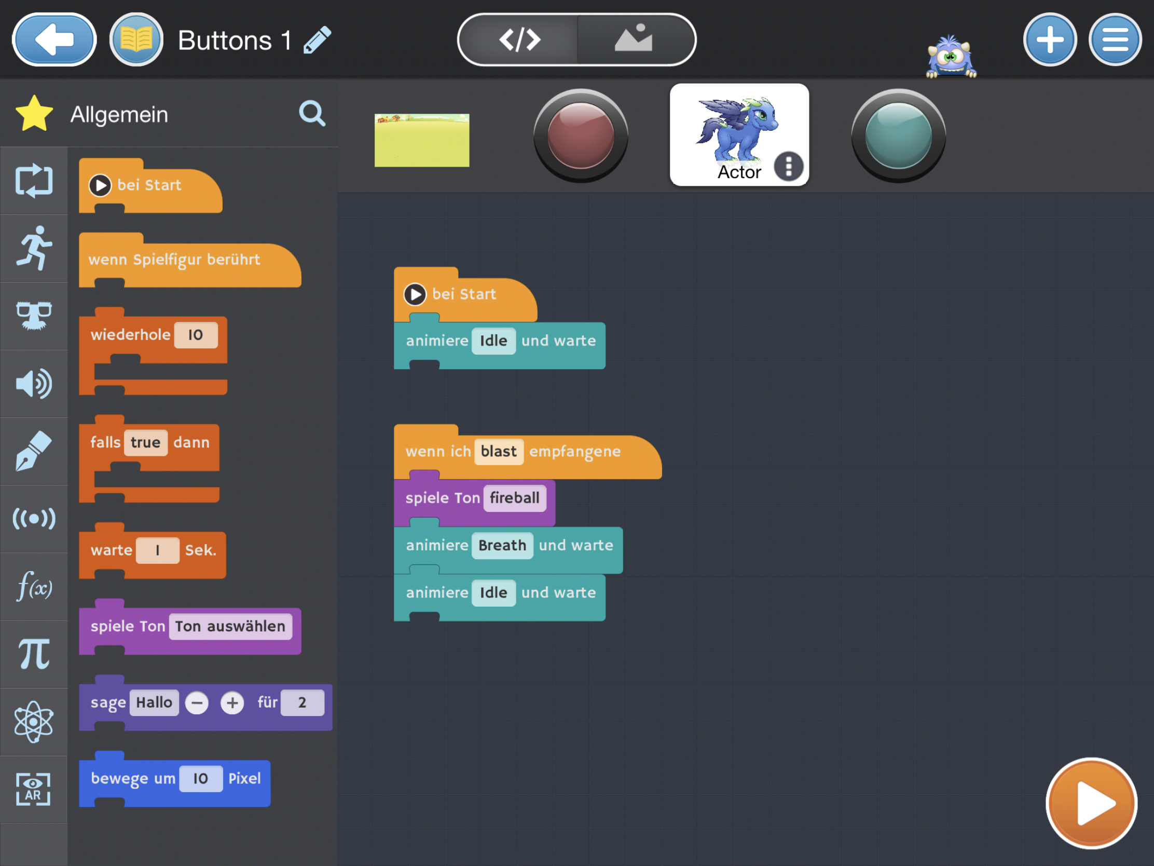Open the AR camera blocks category

pos(34,789)
